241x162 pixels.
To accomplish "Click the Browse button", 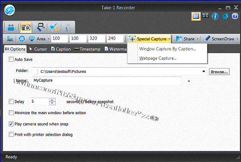I will click(x=219, y=72).
